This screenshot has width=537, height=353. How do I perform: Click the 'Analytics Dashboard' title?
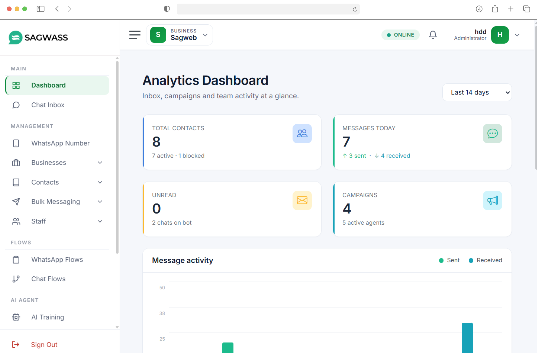pos(205,80)
